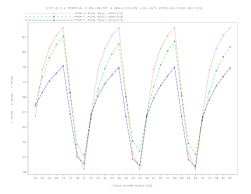
Task: Click the FHOUR VHHMM:0000>1200 axis title
Action: tap(132, 186)
